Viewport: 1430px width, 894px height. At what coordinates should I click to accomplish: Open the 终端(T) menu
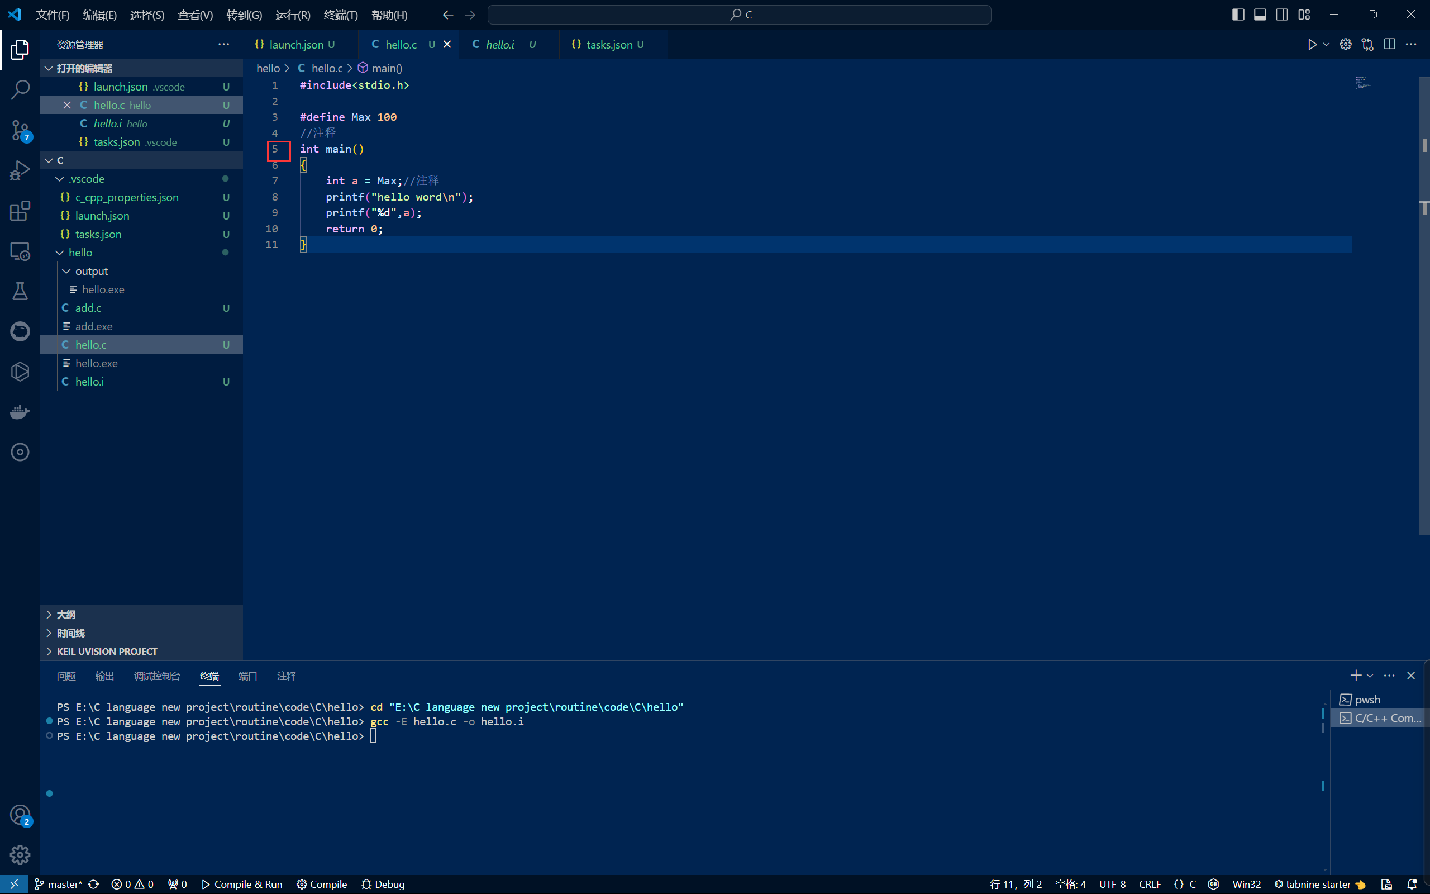pyautogui.click(x=341, y=15)
